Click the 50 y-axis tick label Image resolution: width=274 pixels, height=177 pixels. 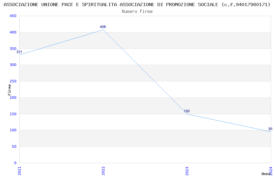click(x=14, y=147)
